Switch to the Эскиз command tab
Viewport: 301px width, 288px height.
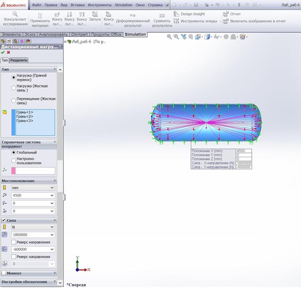[30, 34]
